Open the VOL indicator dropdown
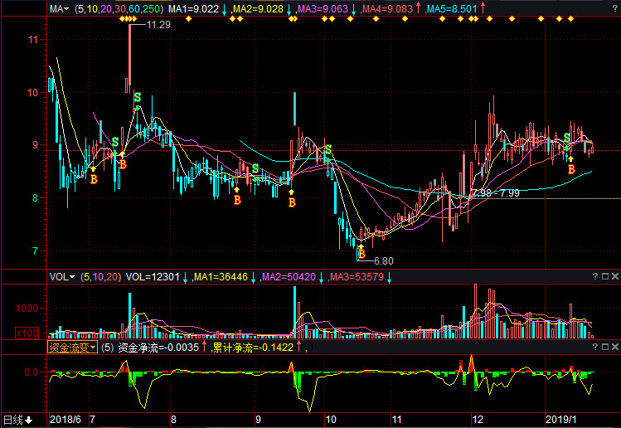621x428 pixels. [x=62, y=276]
